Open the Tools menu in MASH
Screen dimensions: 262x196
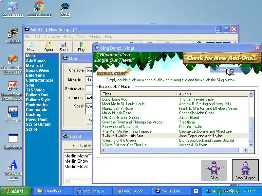tap(81, 37)
